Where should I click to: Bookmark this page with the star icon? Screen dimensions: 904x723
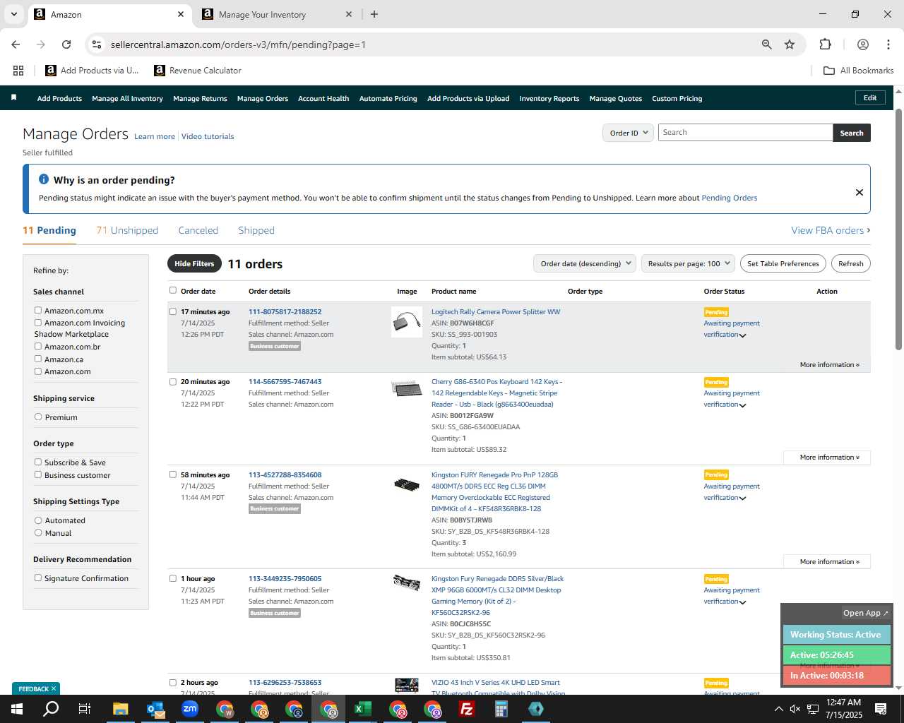coord(790,44)
